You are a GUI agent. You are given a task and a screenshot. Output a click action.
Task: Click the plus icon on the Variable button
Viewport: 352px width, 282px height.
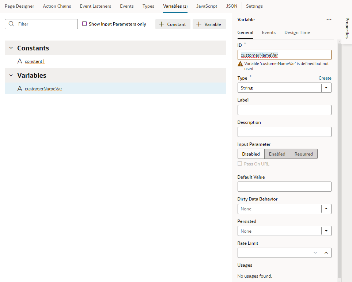(200, 24)
